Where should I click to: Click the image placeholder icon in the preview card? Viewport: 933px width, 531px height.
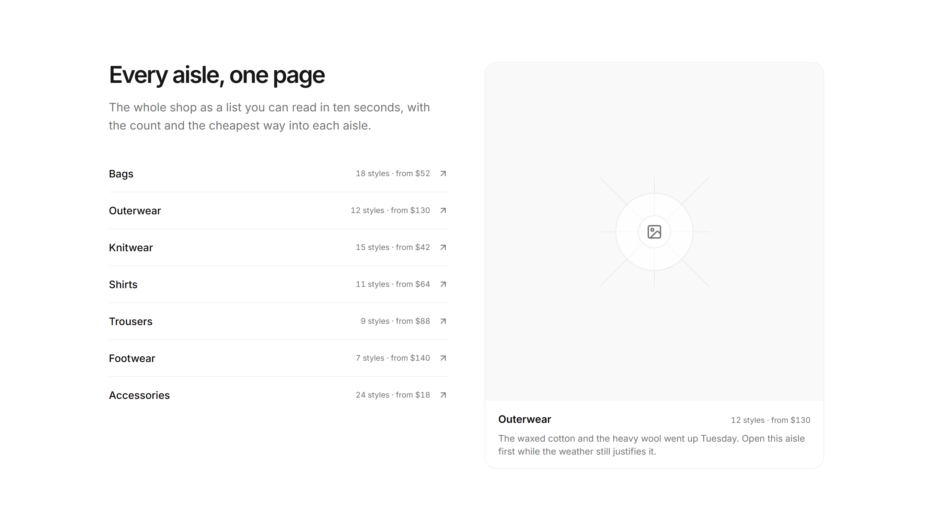tap(654, 232)
